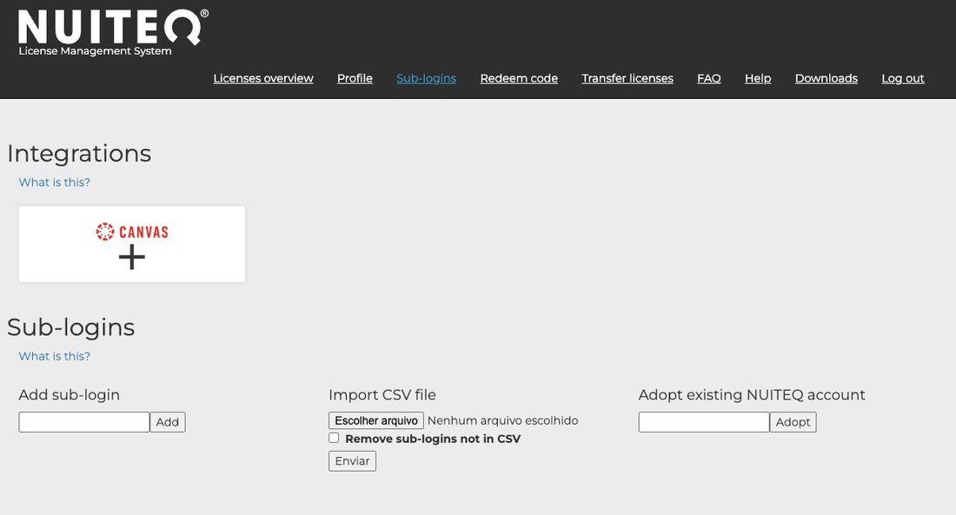The image size is (956, 515).
Task: Log out of the account
Action: [x=902, y=78]
